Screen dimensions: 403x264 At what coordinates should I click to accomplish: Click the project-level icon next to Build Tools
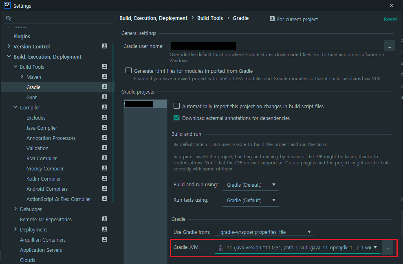105,66
